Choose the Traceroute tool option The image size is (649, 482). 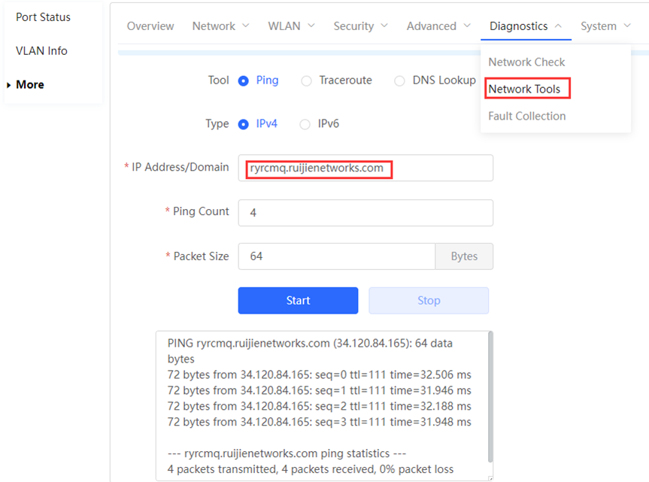306,81
